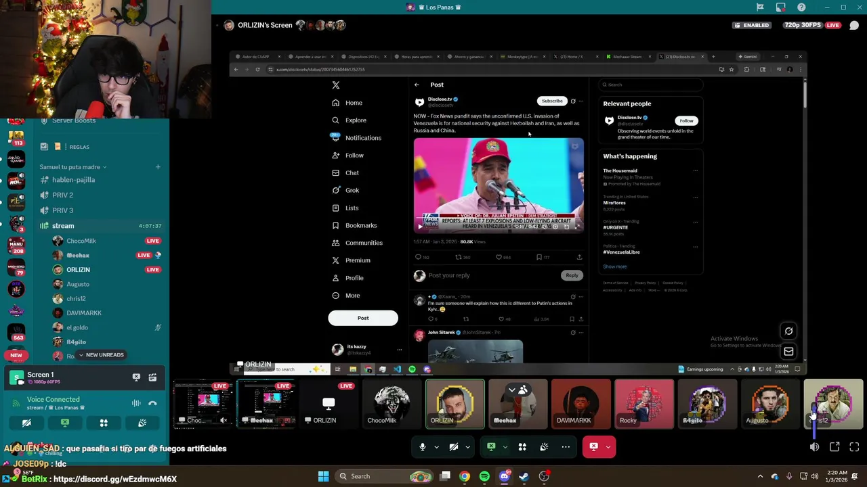This screenshot has height=487, width=867.
Task: Collapse Samuel tu puta madre category
Action: coord(72,167)
